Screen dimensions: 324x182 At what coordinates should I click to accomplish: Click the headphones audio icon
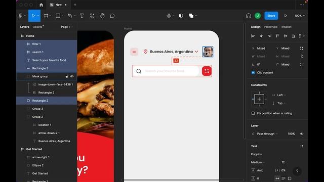click(x=249, y=16)
